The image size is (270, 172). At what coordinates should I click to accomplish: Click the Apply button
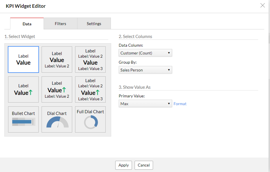(x=124, y=165)
